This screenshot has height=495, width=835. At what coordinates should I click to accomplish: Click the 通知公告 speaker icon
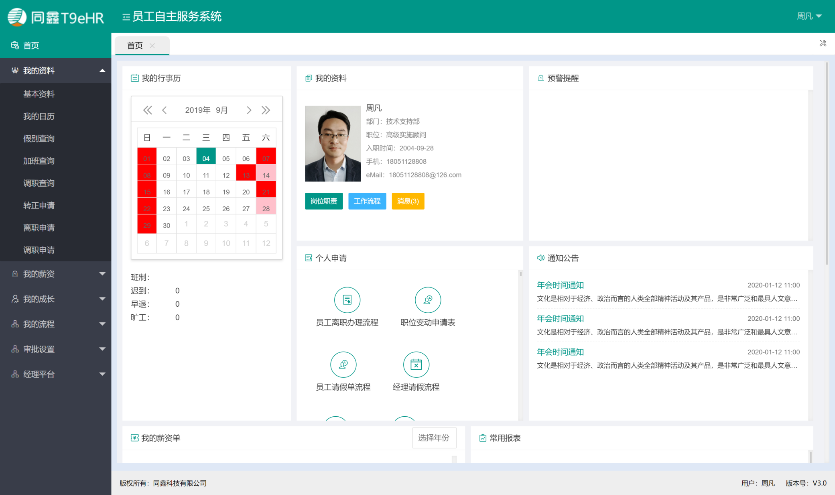pos(540,258)
